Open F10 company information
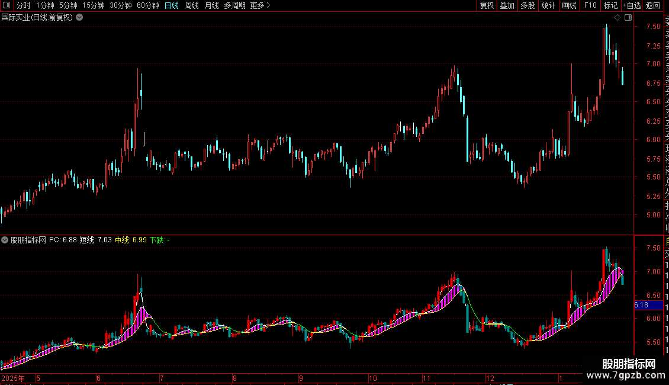Viewport: 669px width, 385px height. click(590, 5)
